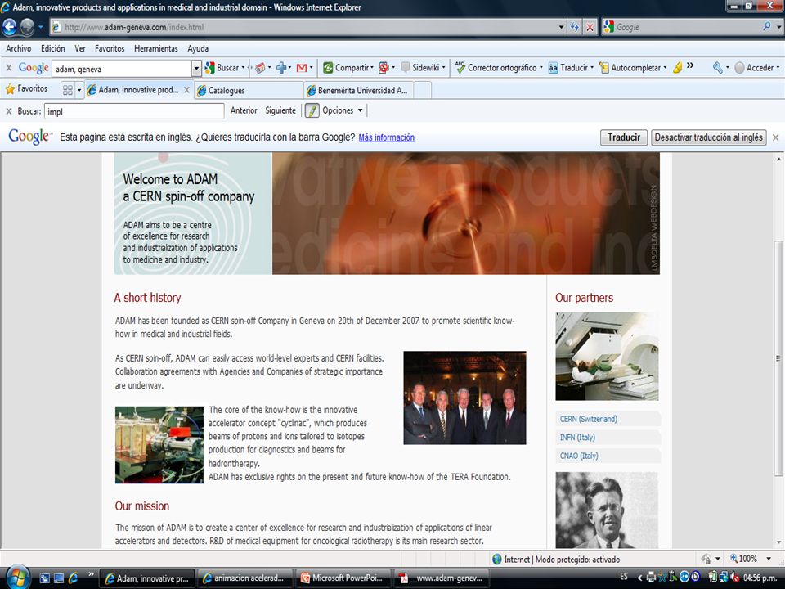Switch to Microsoft PowerPoint in taskbar
785x589 pixels.
pyautogui.click(x=343, y=578)
